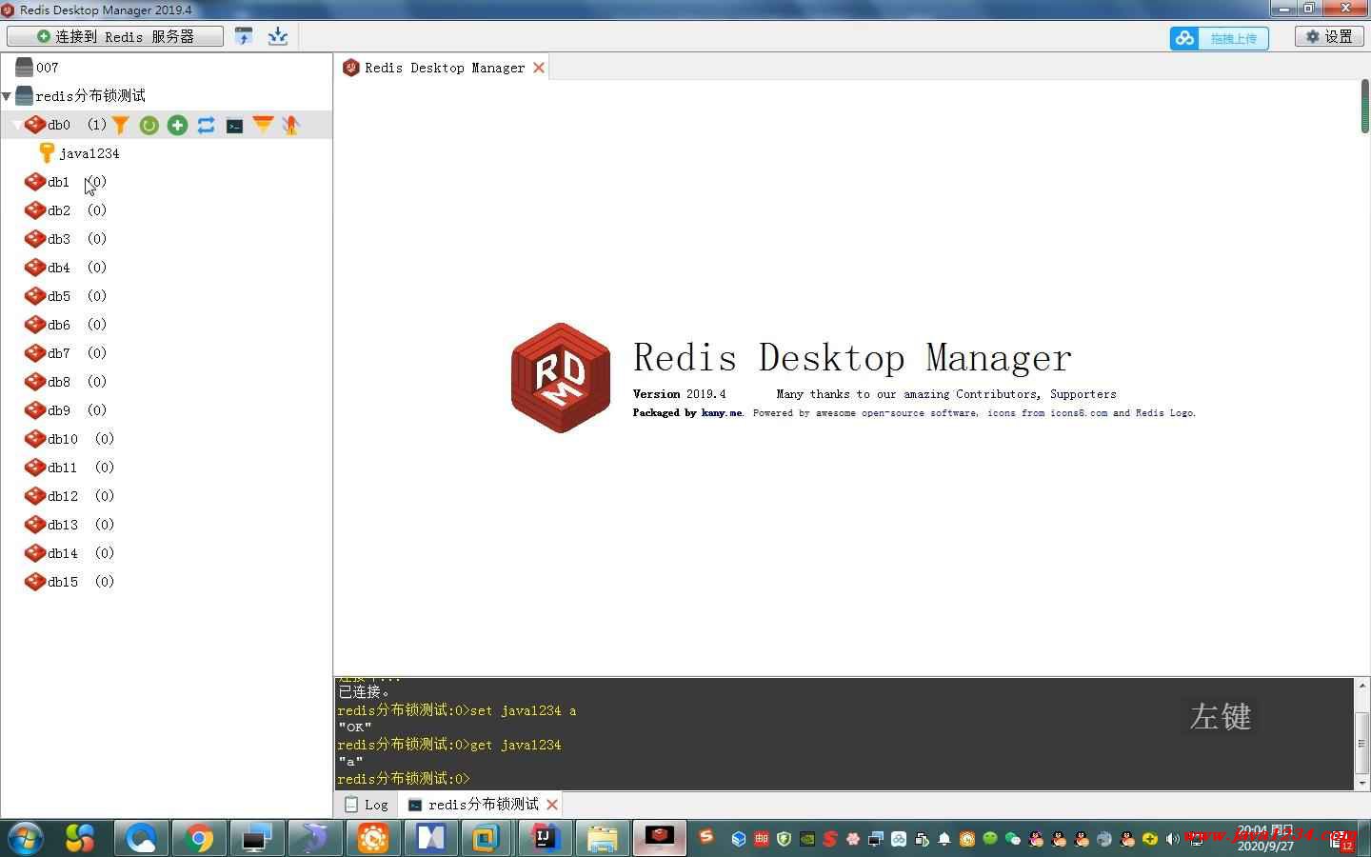Viewport: 1371px width, 857px height.
Task: Close the redis分布锁测试 console tab
Action: coord(552,805)
